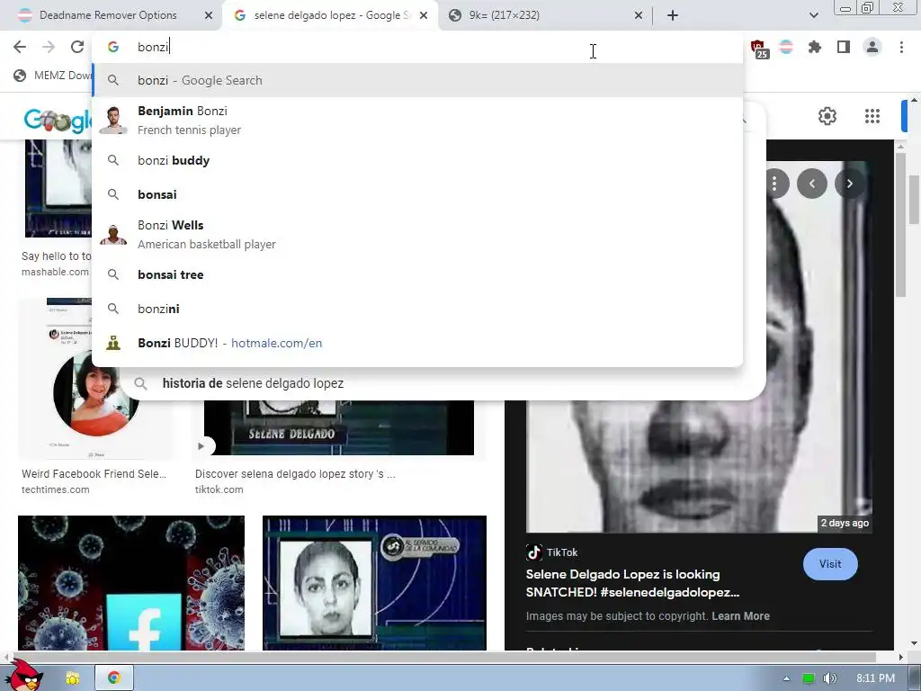The width and height of the screenshot is (921, 691).
Task: Select the Bonzi Wells suggestion
Action: click(417, 234)
